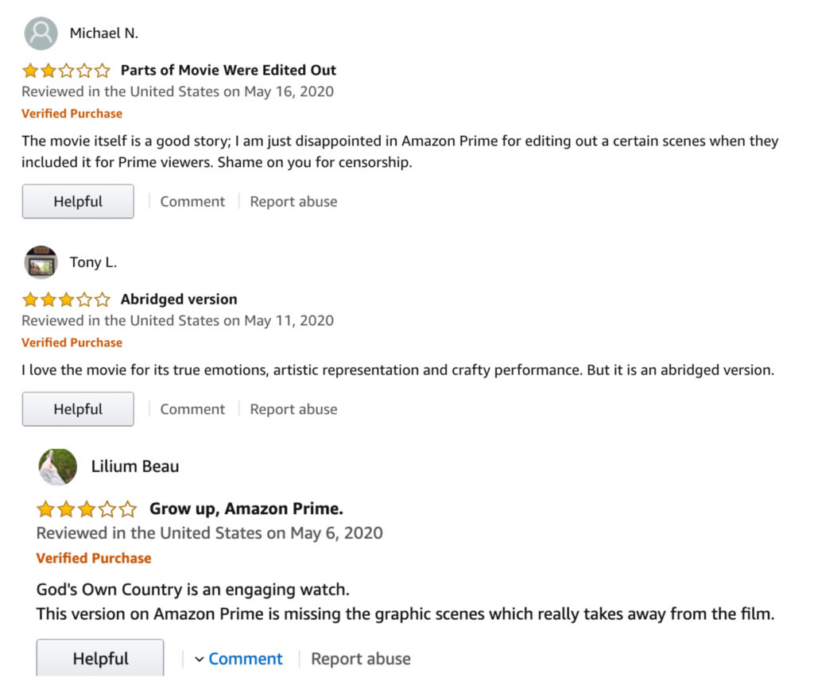Open the "Abridged version" review title
This screenshot has height=689, width=814.
coord(179,300)
